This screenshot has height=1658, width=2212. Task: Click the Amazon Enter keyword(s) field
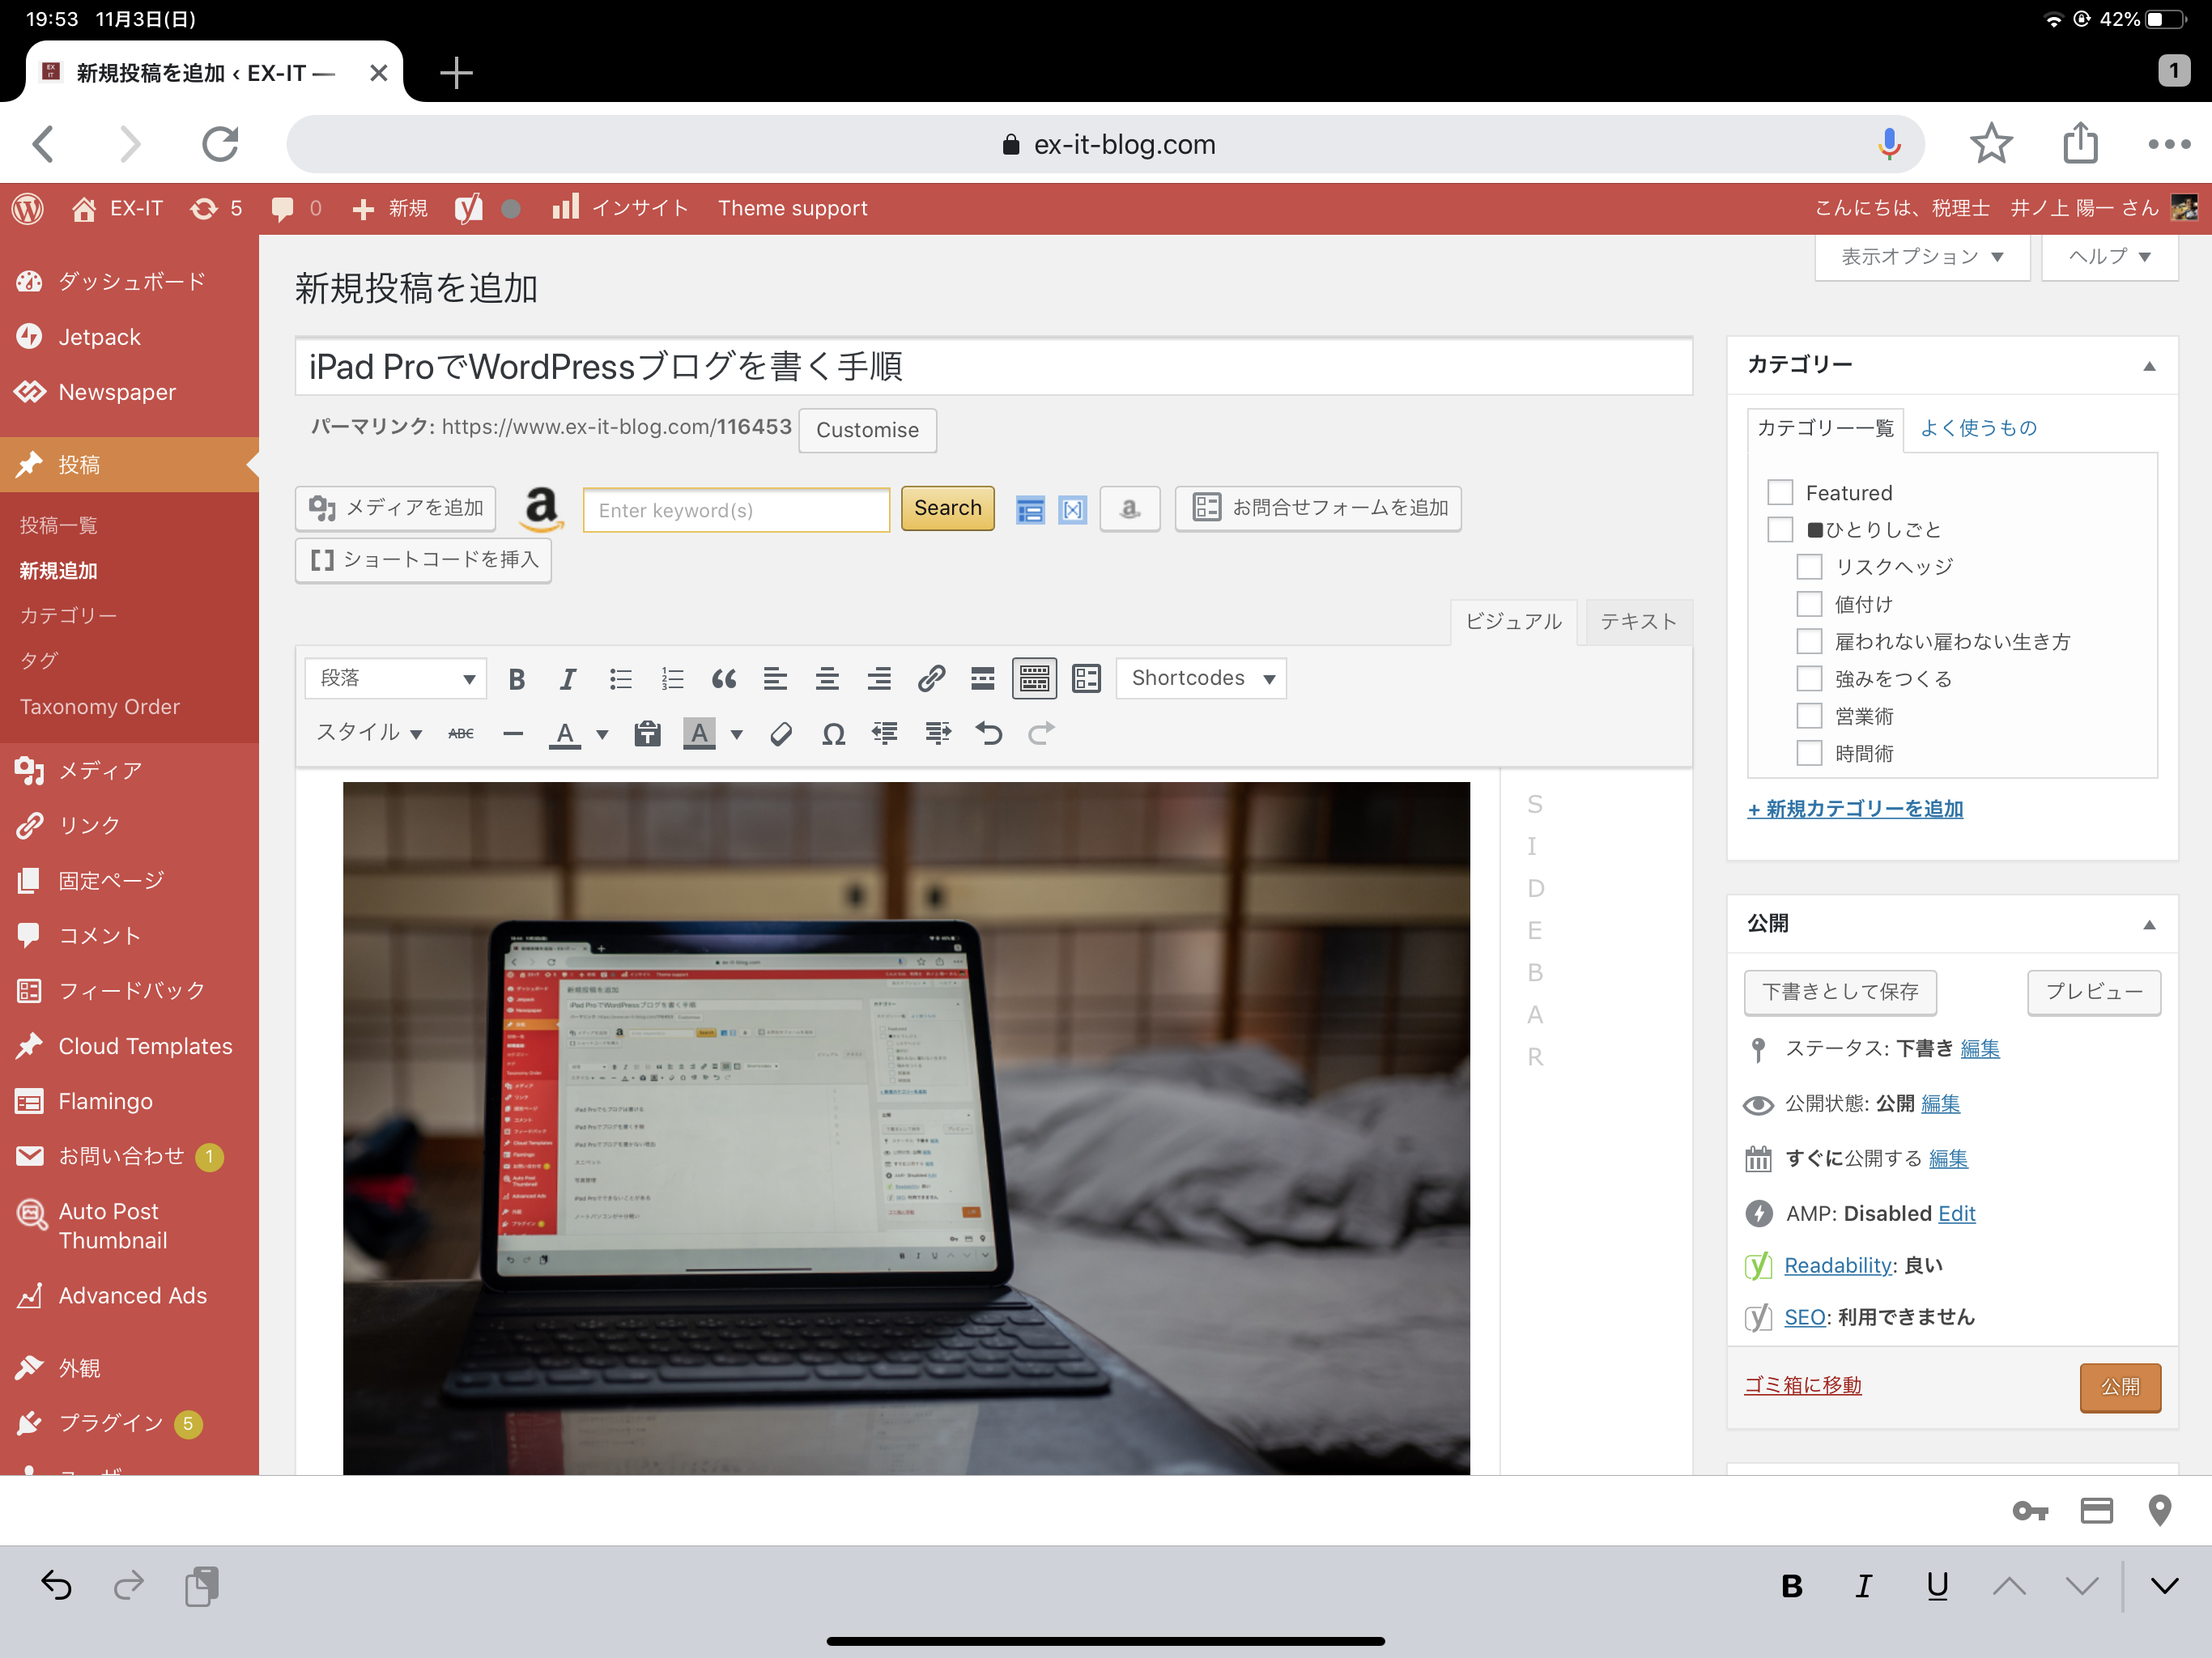click(x=736, y=510)
